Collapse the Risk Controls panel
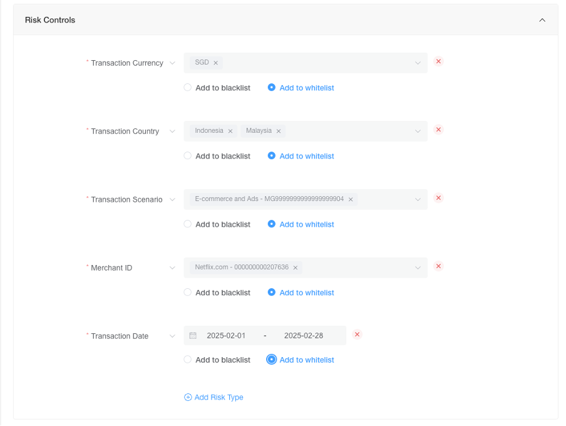This screenshot has width=566, height=426. 542,20
